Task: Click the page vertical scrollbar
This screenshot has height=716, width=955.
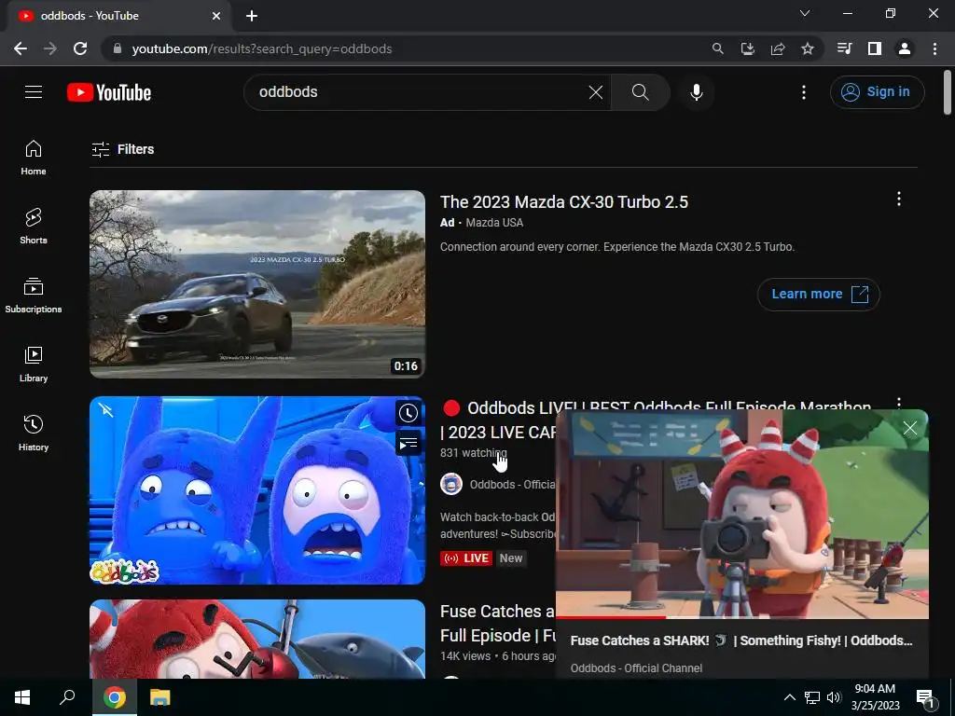Action: [x=948, y=92]
